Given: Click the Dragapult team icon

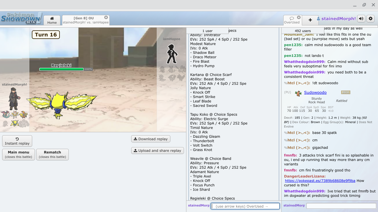Looking at the screenshot, I should click(x=6, y=114).
